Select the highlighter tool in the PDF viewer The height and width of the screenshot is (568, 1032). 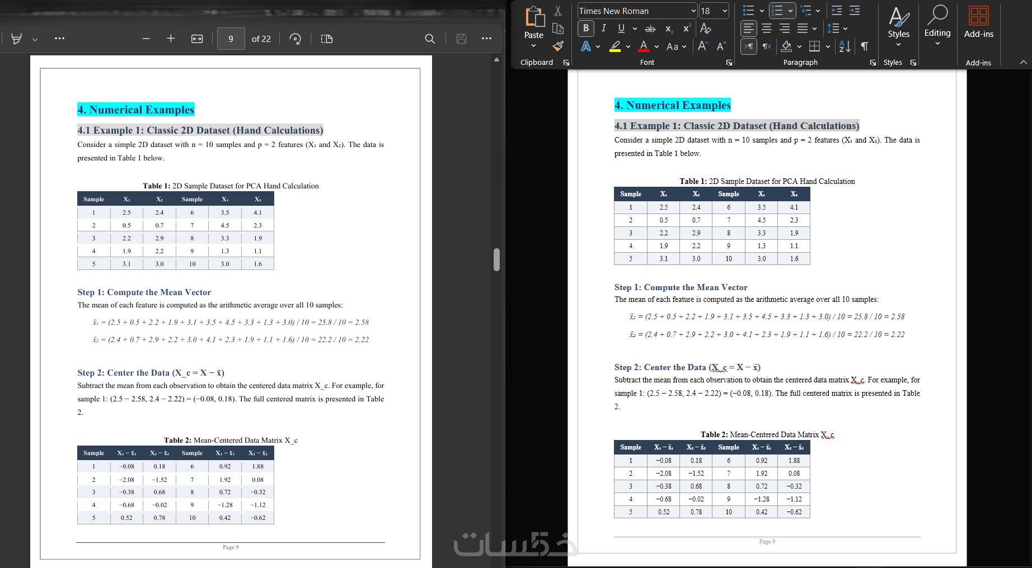point(17,39)
